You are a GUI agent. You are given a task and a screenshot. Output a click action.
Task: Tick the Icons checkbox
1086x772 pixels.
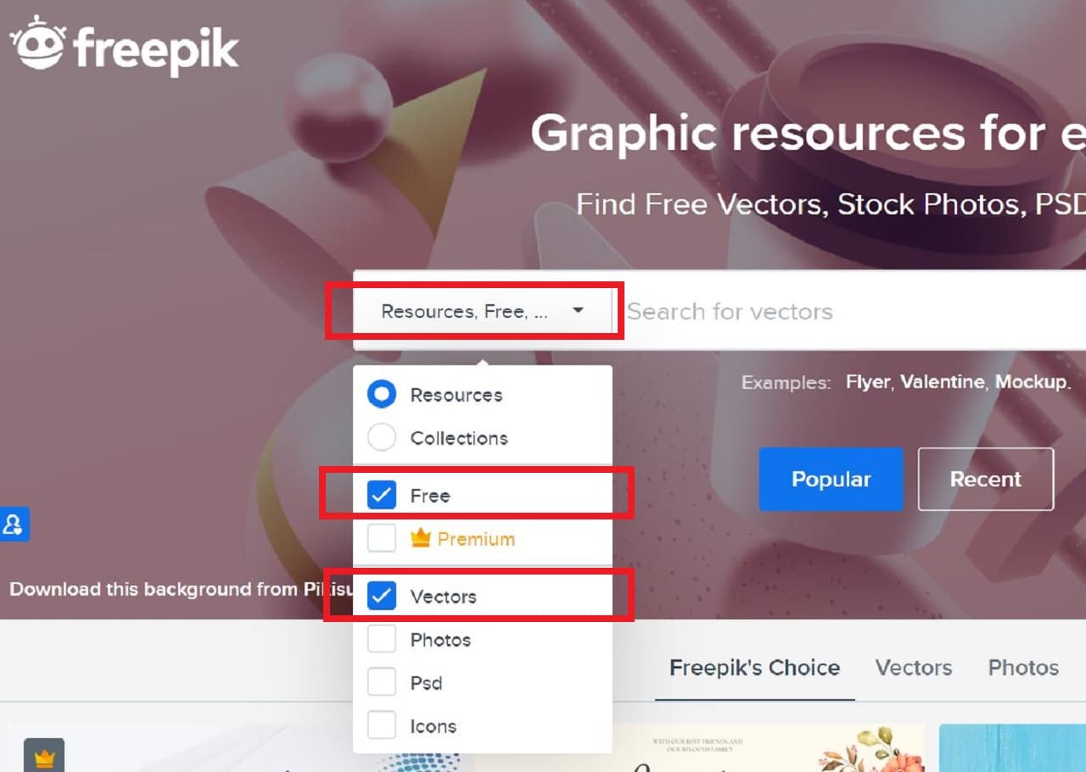coord(382,725)
